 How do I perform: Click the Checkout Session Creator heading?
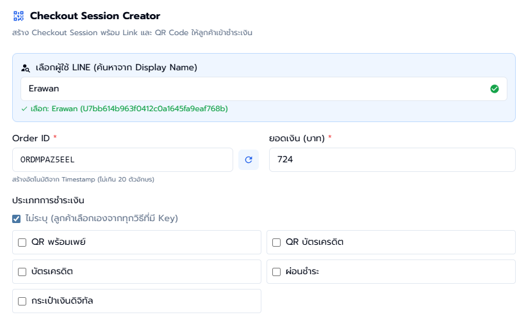point(95,16)
